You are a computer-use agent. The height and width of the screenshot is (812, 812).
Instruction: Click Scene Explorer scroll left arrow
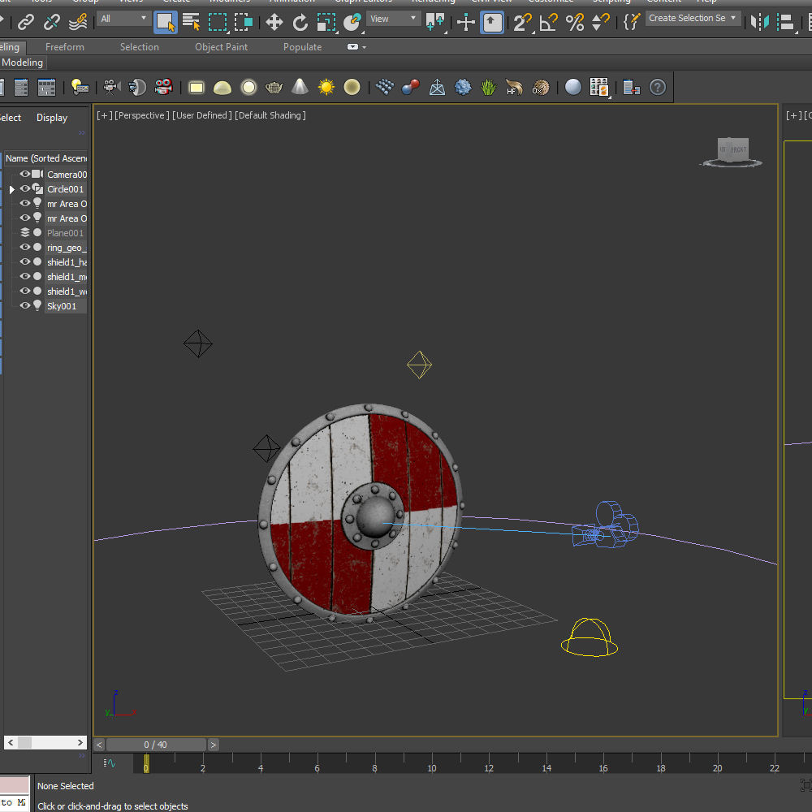tap(11, 742)
